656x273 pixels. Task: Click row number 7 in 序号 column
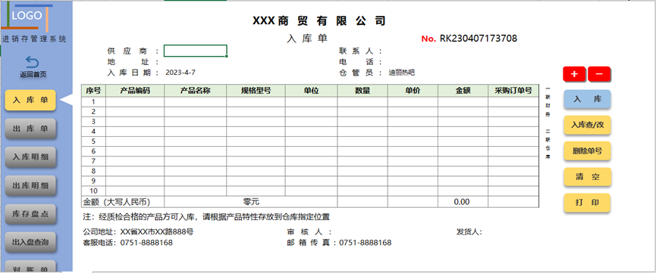coord(94,161)
